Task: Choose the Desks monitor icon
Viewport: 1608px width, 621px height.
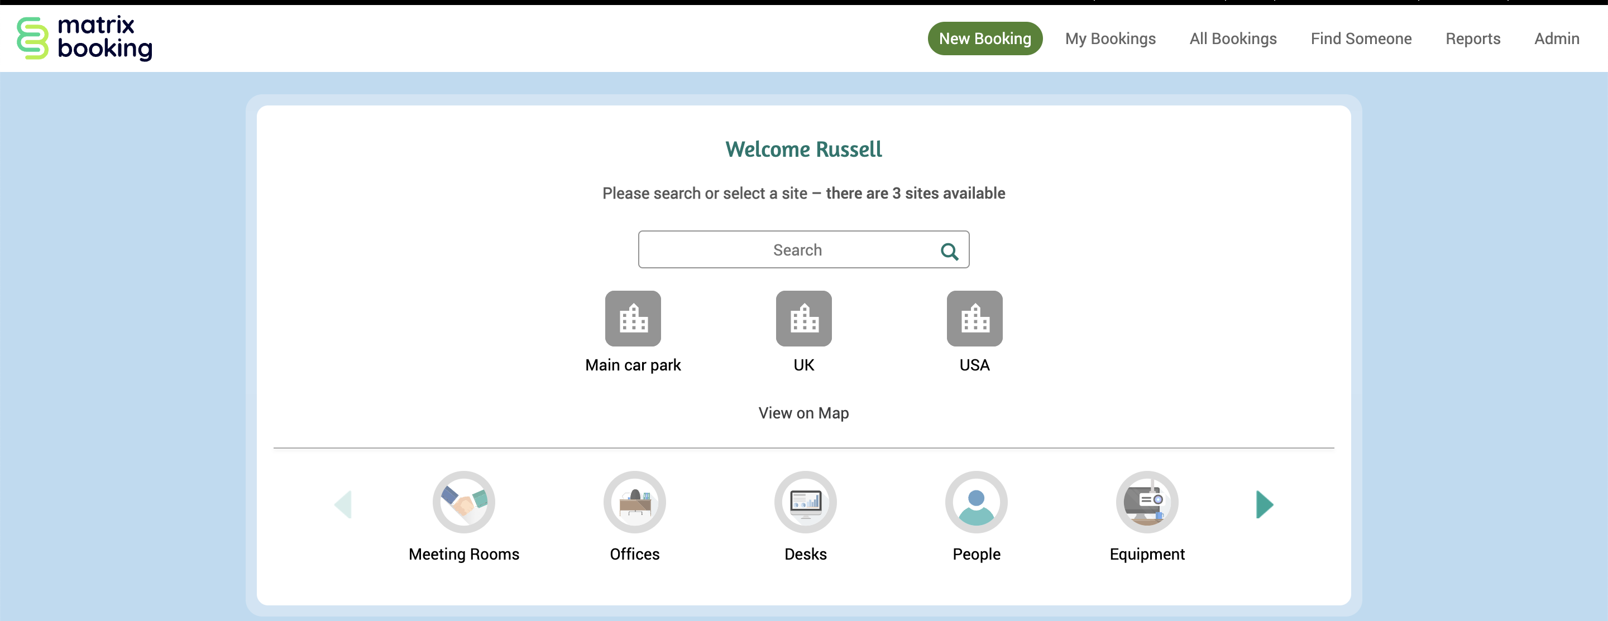Action: pos(805,502)
